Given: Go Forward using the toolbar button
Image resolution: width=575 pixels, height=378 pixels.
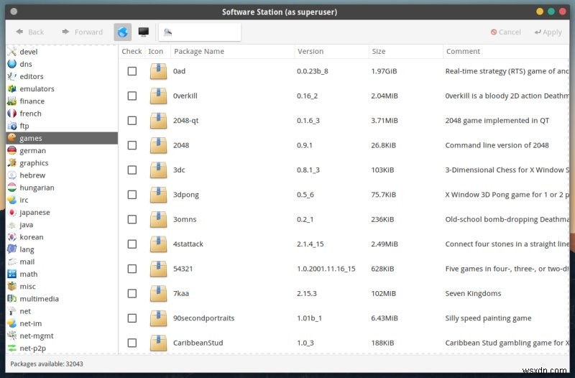Looking at the screenshot, I should [x=83, y=32].
